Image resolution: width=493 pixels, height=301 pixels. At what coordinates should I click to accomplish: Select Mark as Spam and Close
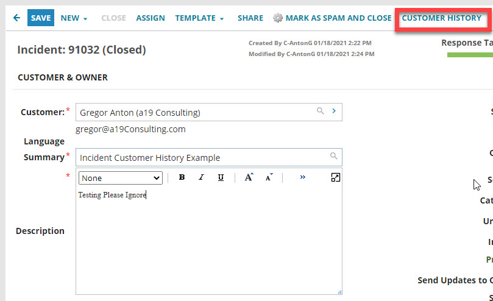tap(338, 18)
